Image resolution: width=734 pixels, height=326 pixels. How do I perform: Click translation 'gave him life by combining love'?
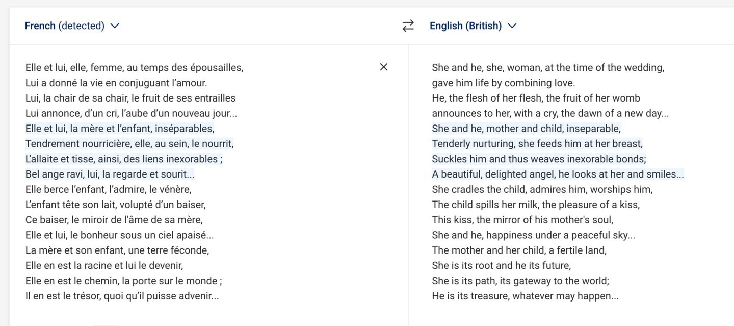click(503, 83)
